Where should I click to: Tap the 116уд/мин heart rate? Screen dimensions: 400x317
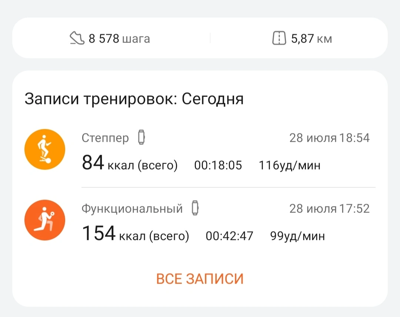(290, 165)
